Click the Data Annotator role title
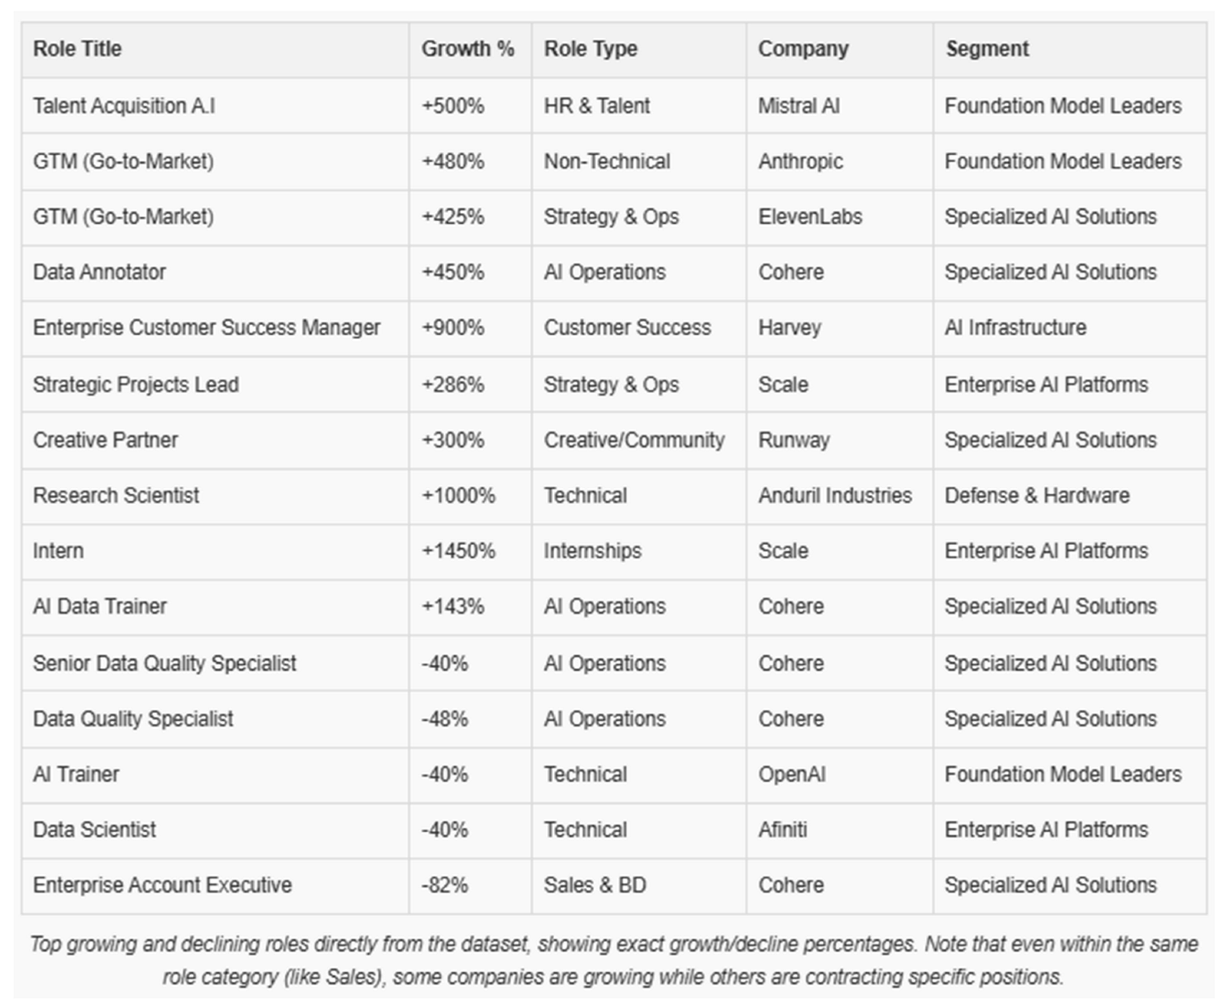The height and width of the screenshot is (1007, 1224). tap(99, 272)
